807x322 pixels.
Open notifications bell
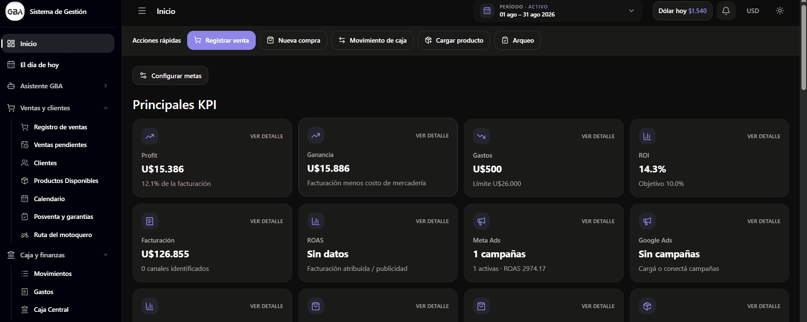point(726,11)
